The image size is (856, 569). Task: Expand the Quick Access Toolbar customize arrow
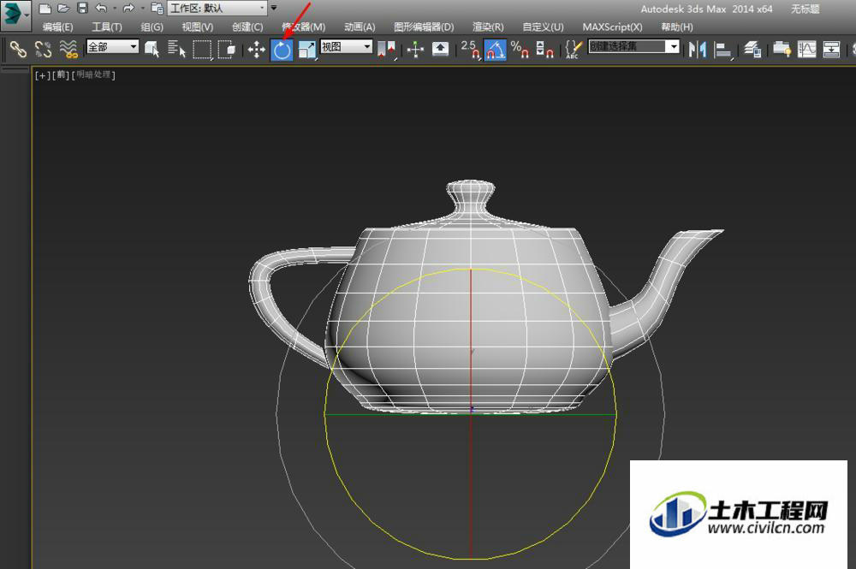[274, 8]
